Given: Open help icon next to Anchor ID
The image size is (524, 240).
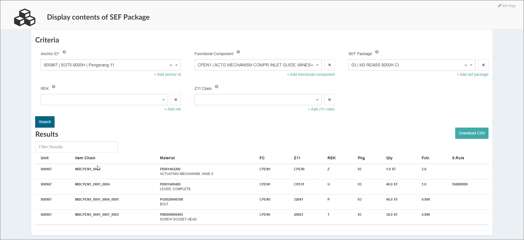Looking at the screenshot, I should point(64,52).
